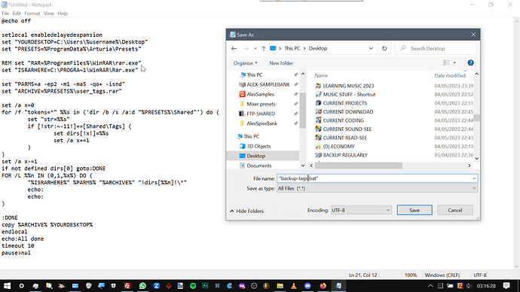Screen dimensions: 520x292
Task: Open notification center icon
Action: pyautogui.click(x=506, y=286)
